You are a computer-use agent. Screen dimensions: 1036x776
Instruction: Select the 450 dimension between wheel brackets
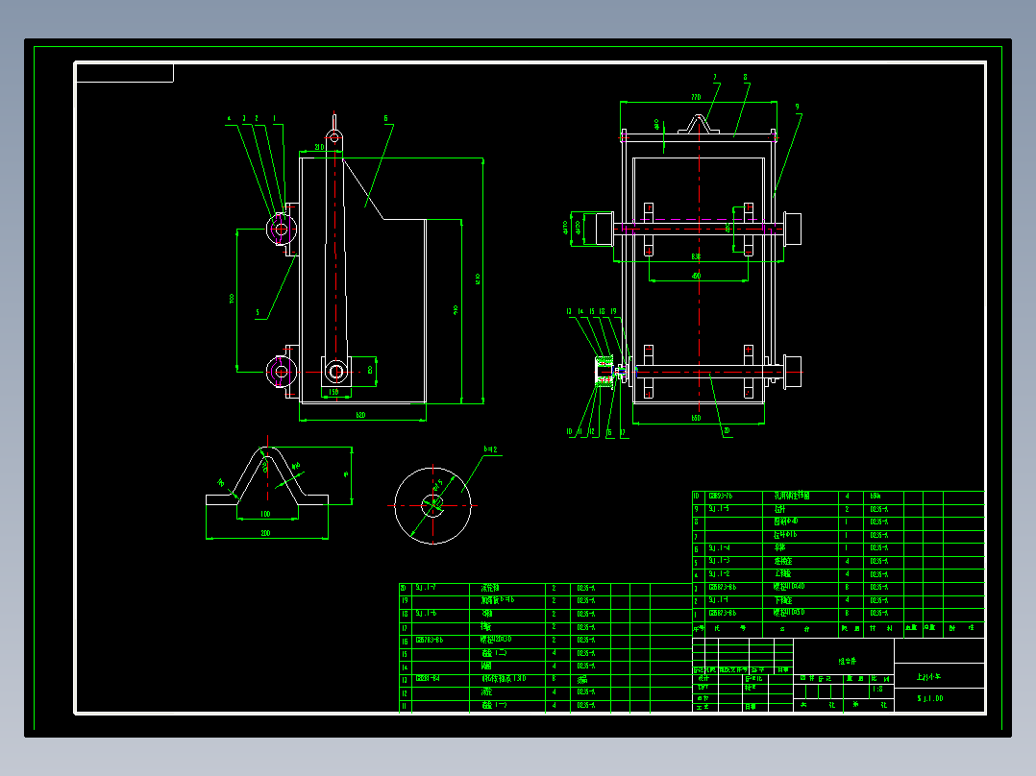[696, 276]
